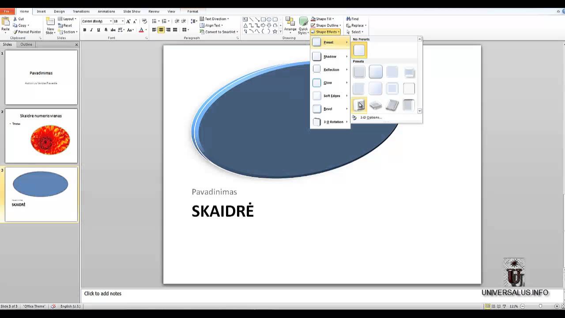Expand the Align Text dropdown
Viewport: 565px width, 318px height.
pos(211,25)
